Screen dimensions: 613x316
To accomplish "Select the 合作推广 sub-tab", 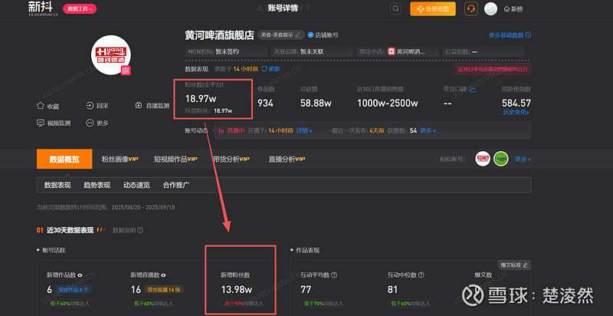I will tap(176, 185).
